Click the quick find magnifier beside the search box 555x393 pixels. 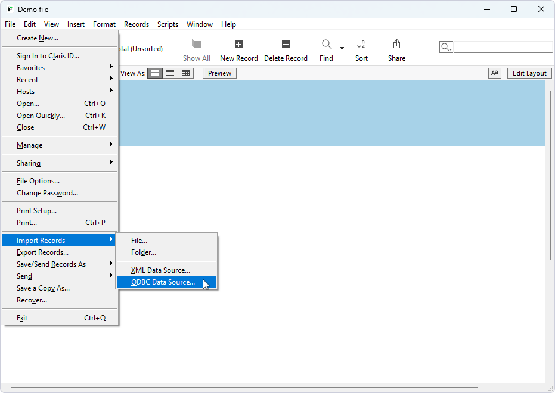446,46
